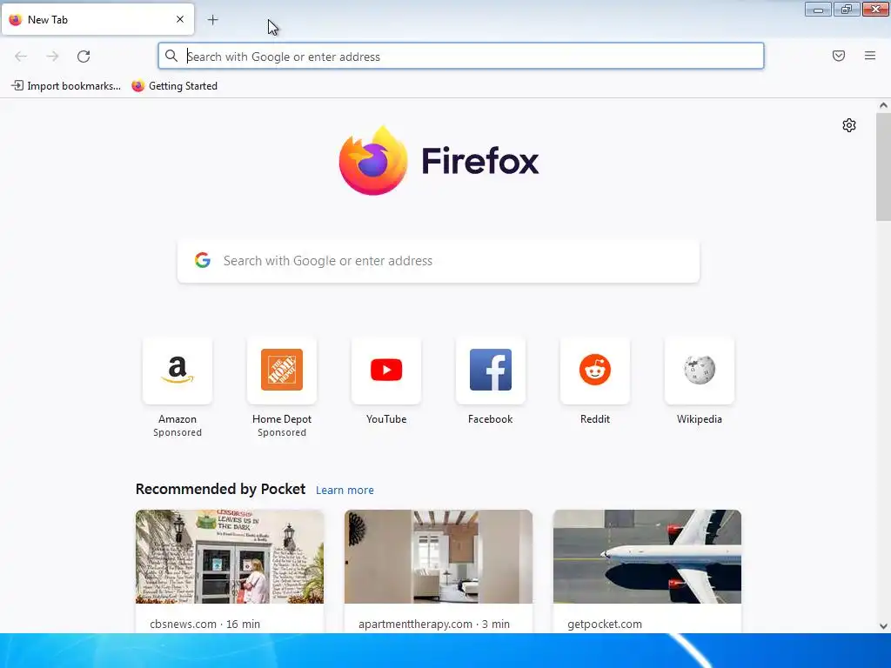Viewport: 891px width, 668px height.
Task: Open Import bookmarks from bookmarks toolbar
Action: click(66, 86)
